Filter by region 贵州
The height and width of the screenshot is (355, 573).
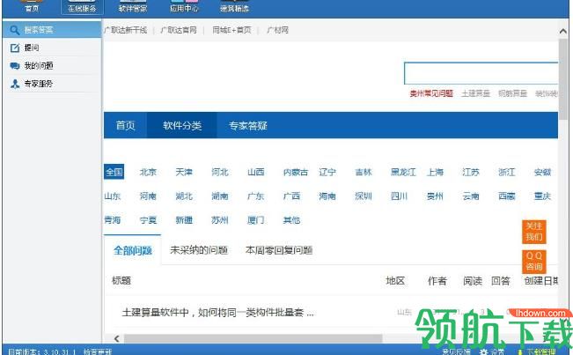[x=435, y=196]
